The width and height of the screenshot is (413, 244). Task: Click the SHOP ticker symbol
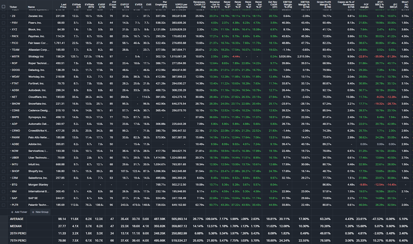tap(15, 171)
